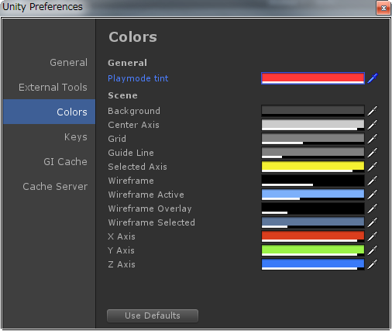The width and height of the screenshot is (392, 331).
Task: Open the blue Z Axis swatch
Action: click(x=313, y=264)
